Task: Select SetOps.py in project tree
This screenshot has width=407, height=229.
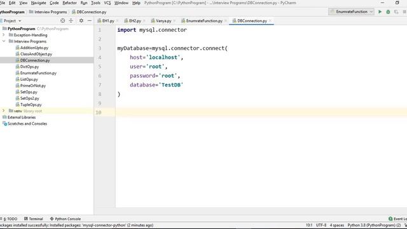Action: tap(29, 92)
